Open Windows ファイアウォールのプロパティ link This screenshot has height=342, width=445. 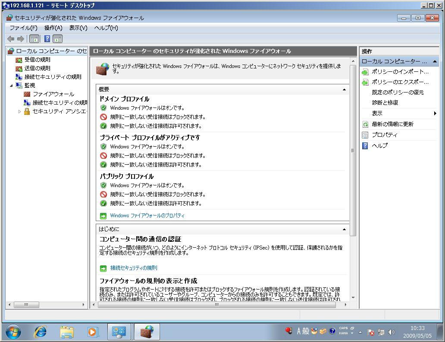pyautogui.click(x=147, y=216)
